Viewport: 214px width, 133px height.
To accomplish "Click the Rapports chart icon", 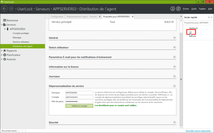I will (x=5, y=51).
